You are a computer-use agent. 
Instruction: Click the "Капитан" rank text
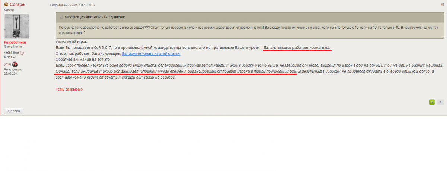(x=10, y=10)
